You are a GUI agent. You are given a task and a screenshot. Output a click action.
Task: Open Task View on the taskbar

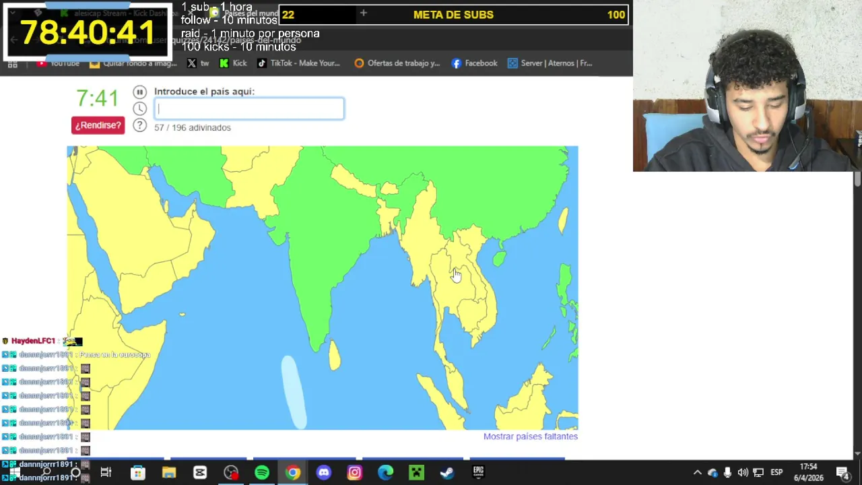pyautogui.click(x=106, y=473)
